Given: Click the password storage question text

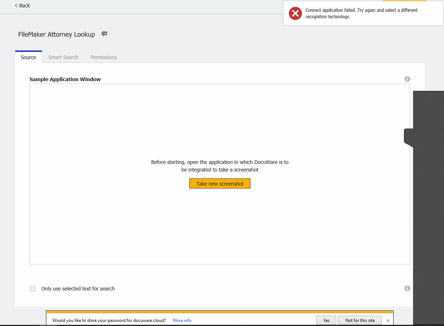Looking at the screenshot, I should pyautogui.click(x=109, y=320).
